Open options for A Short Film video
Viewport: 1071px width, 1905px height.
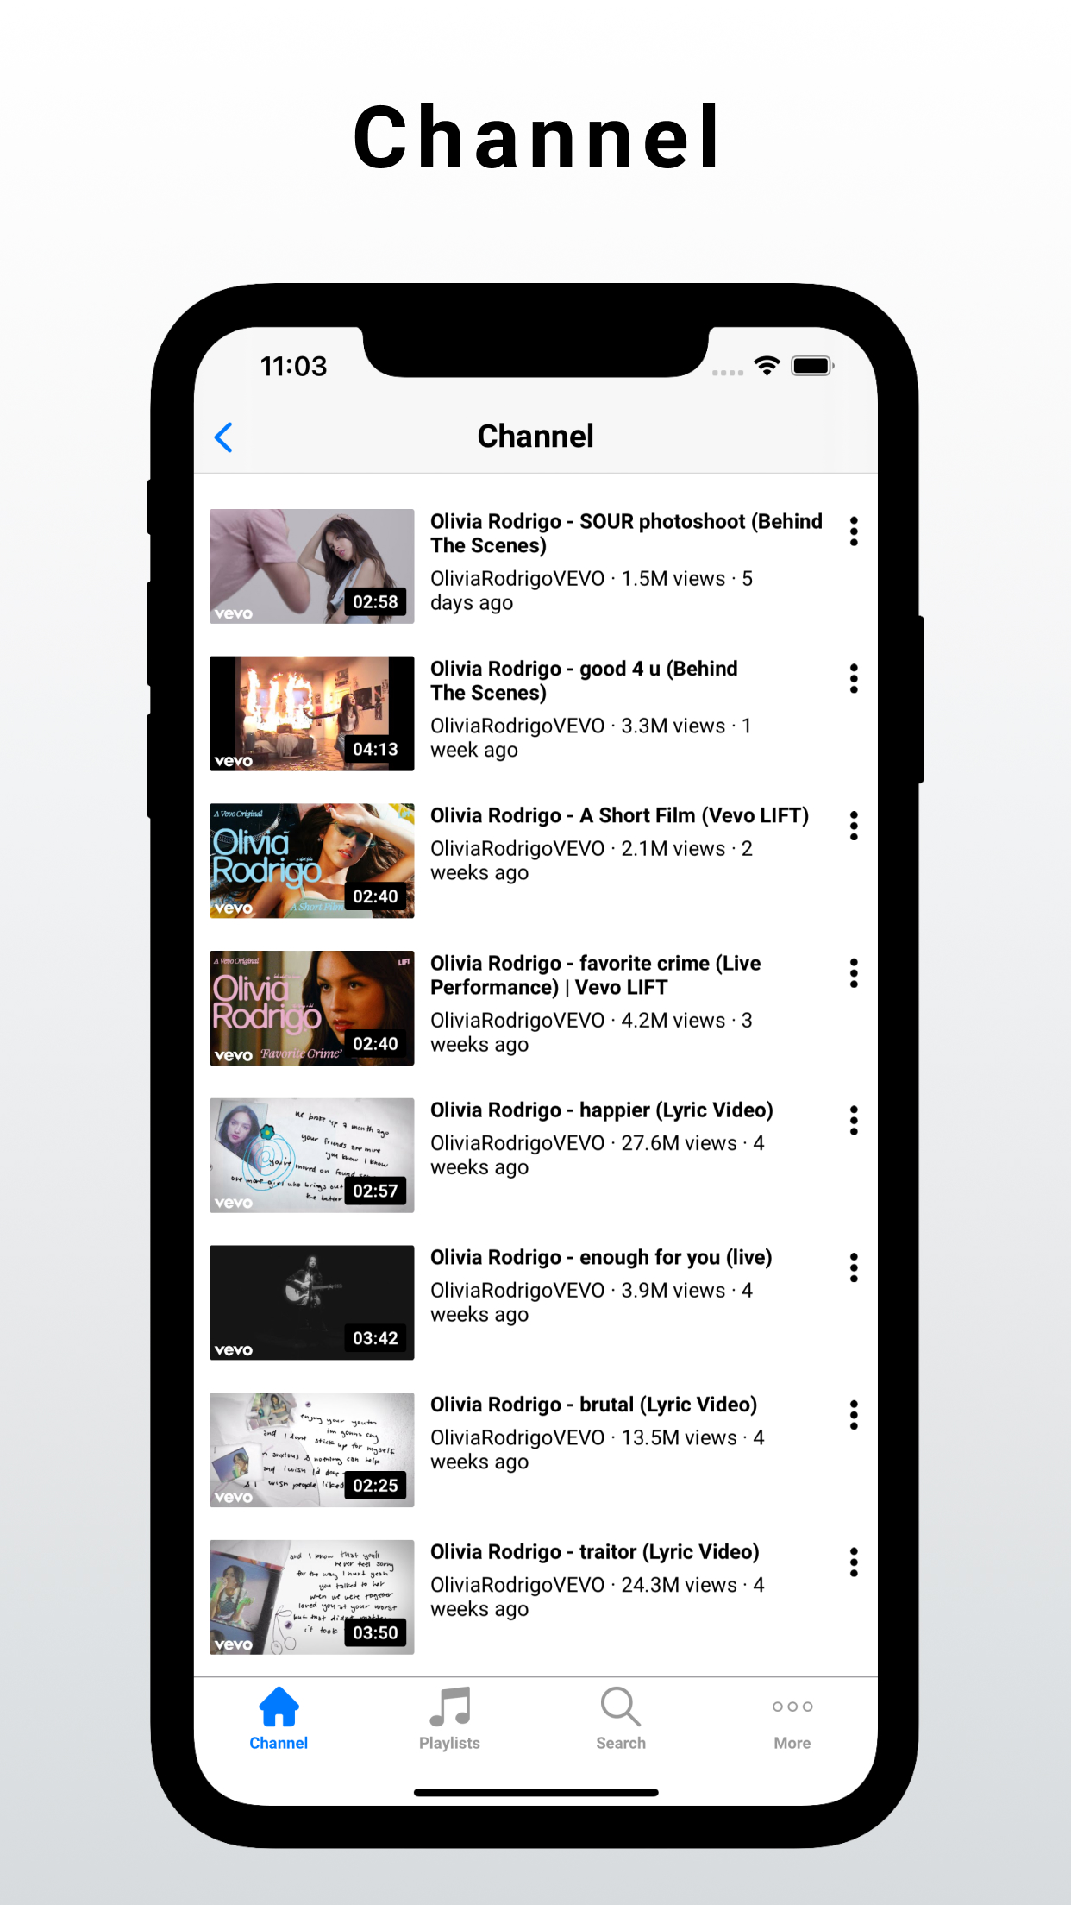point(854,826)
